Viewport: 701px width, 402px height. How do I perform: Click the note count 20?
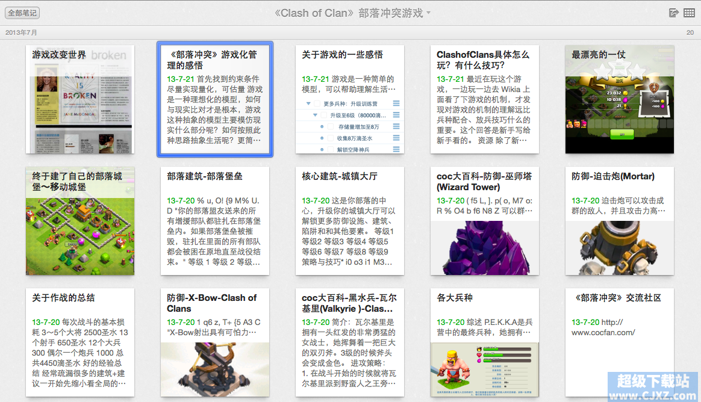pyautogui.click(x=690, y=32)
